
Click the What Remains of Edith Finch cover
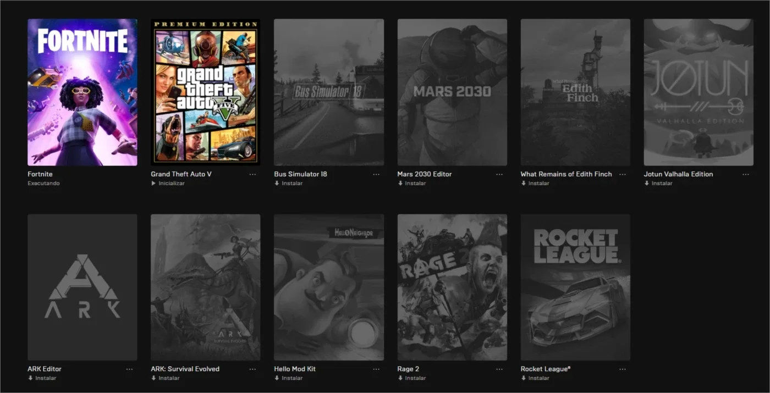pyautogui.click(x=575, y=92)
